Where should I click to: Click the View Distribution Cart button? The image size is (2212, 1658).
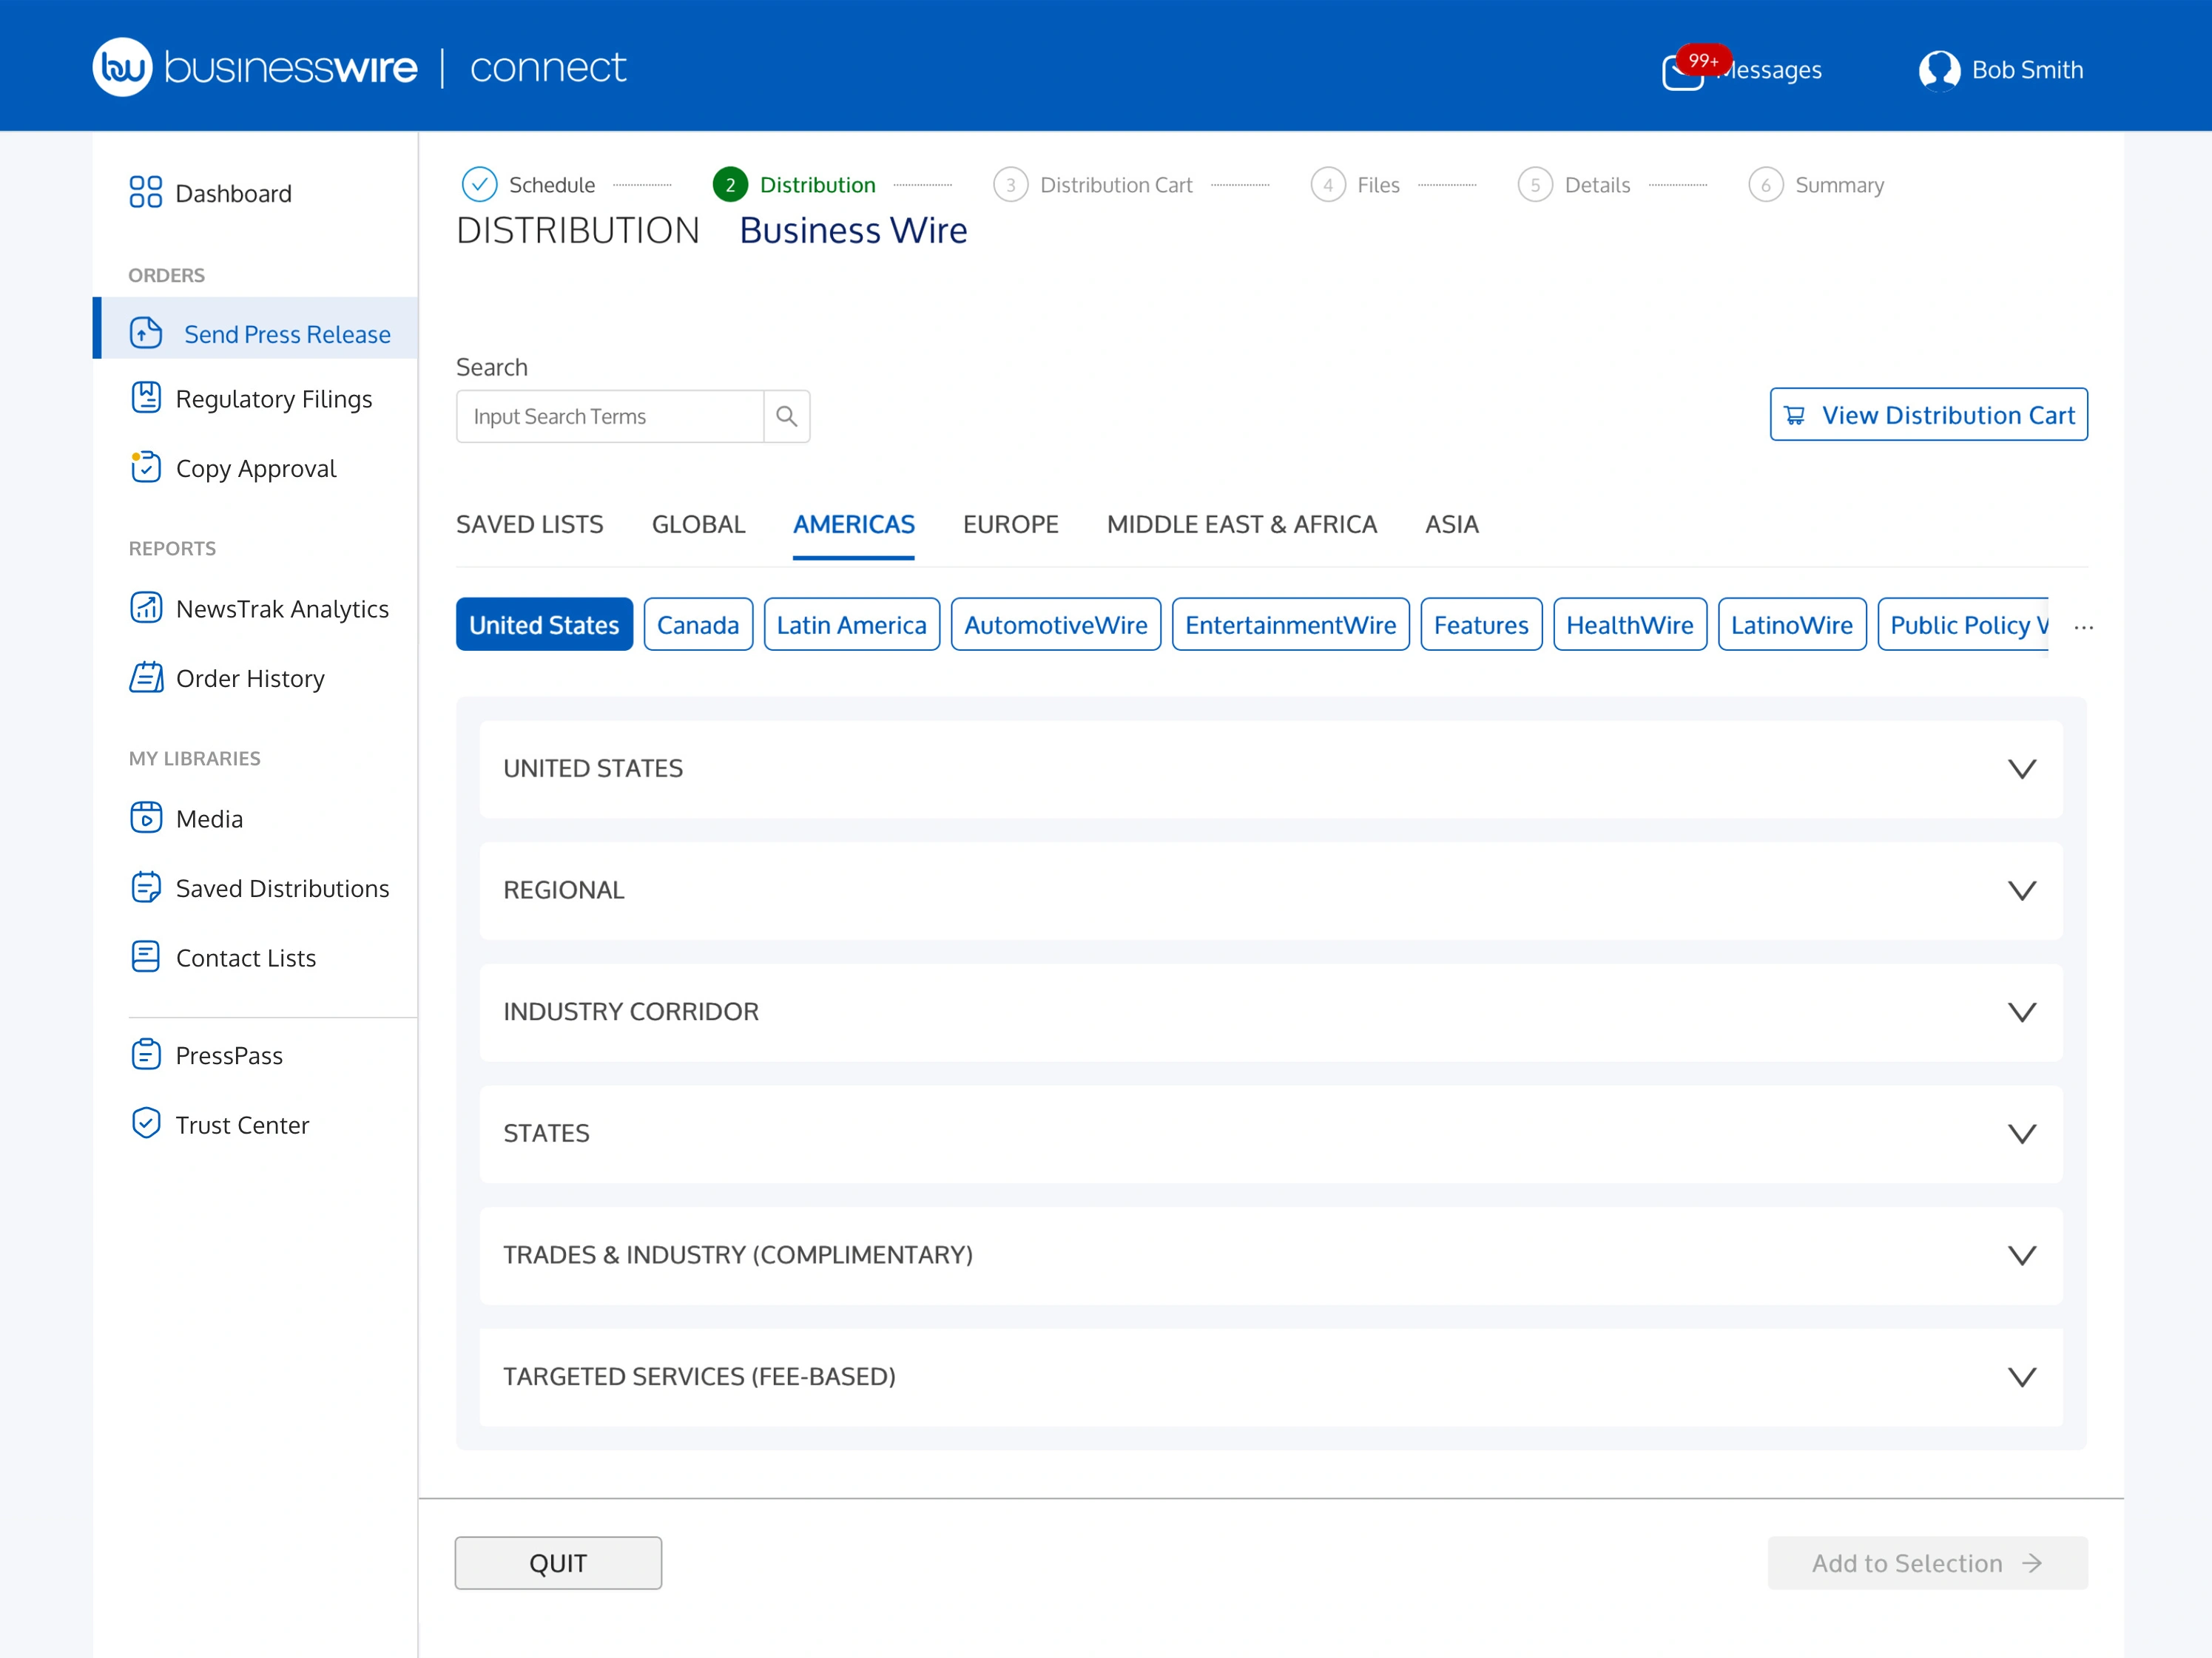(x=1929, y=415)
